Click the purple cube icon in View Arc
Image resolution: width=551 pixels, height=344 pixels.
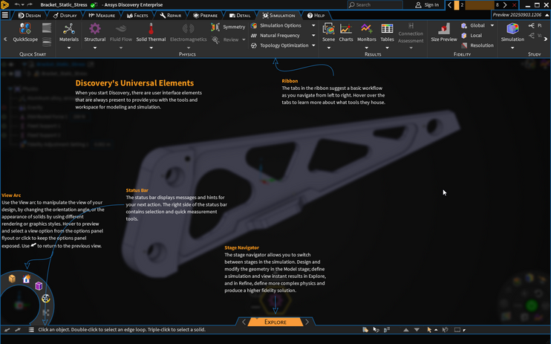(x=39, y=286)
